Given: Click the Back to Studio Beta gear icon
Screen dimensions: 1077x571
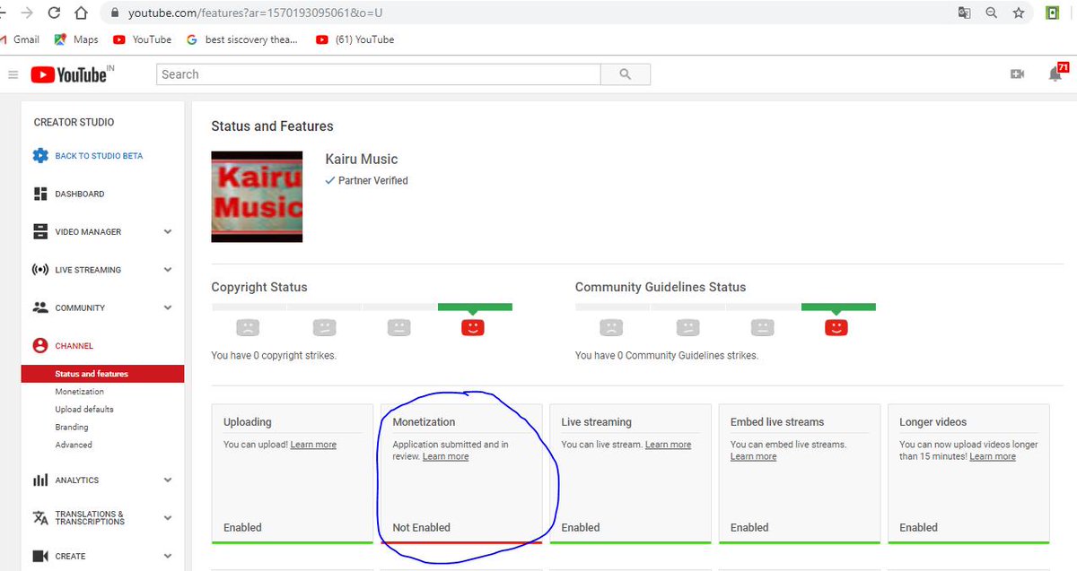Looking at the screenshot, I should (x=40, y=156).
